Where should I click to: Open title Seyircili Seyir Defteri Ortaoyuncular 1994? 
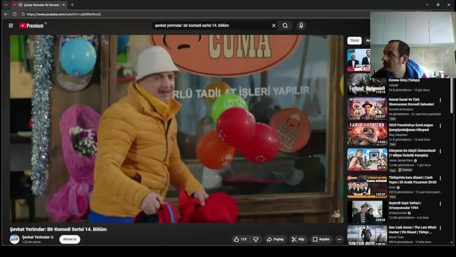[405, 205]
